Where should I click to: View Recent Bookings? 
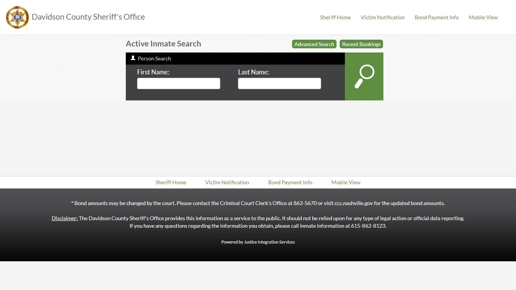pos(361,44)
